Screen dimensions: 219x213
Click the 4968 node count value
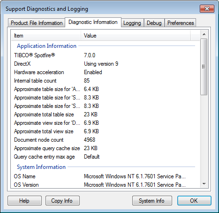[90, 140]
